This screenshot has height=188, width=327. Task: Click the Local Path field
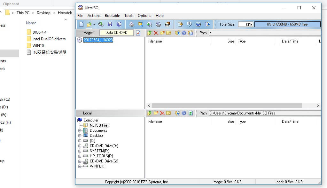(265, 113)
